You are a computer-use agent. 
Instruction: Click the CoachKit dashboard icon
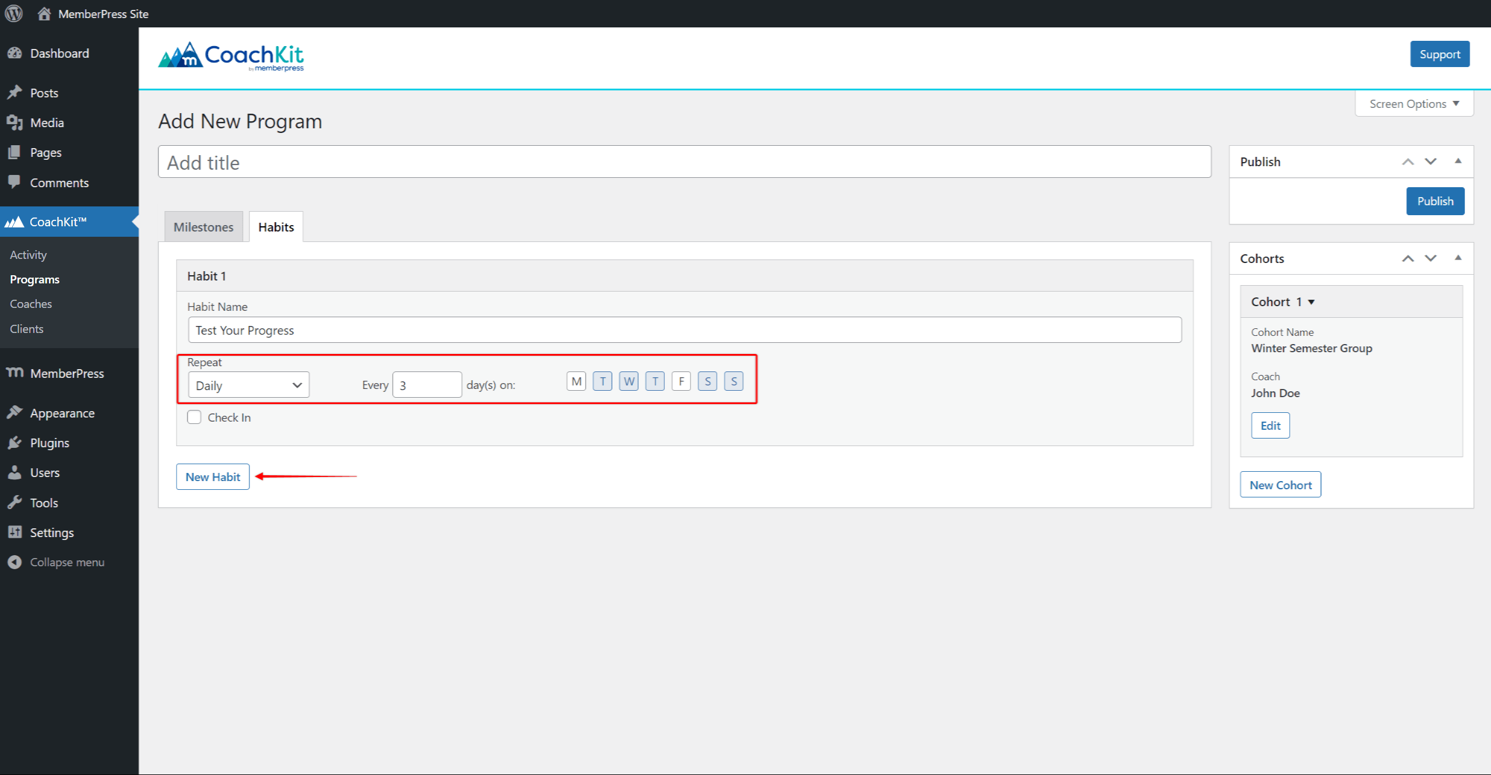(16, 222)
